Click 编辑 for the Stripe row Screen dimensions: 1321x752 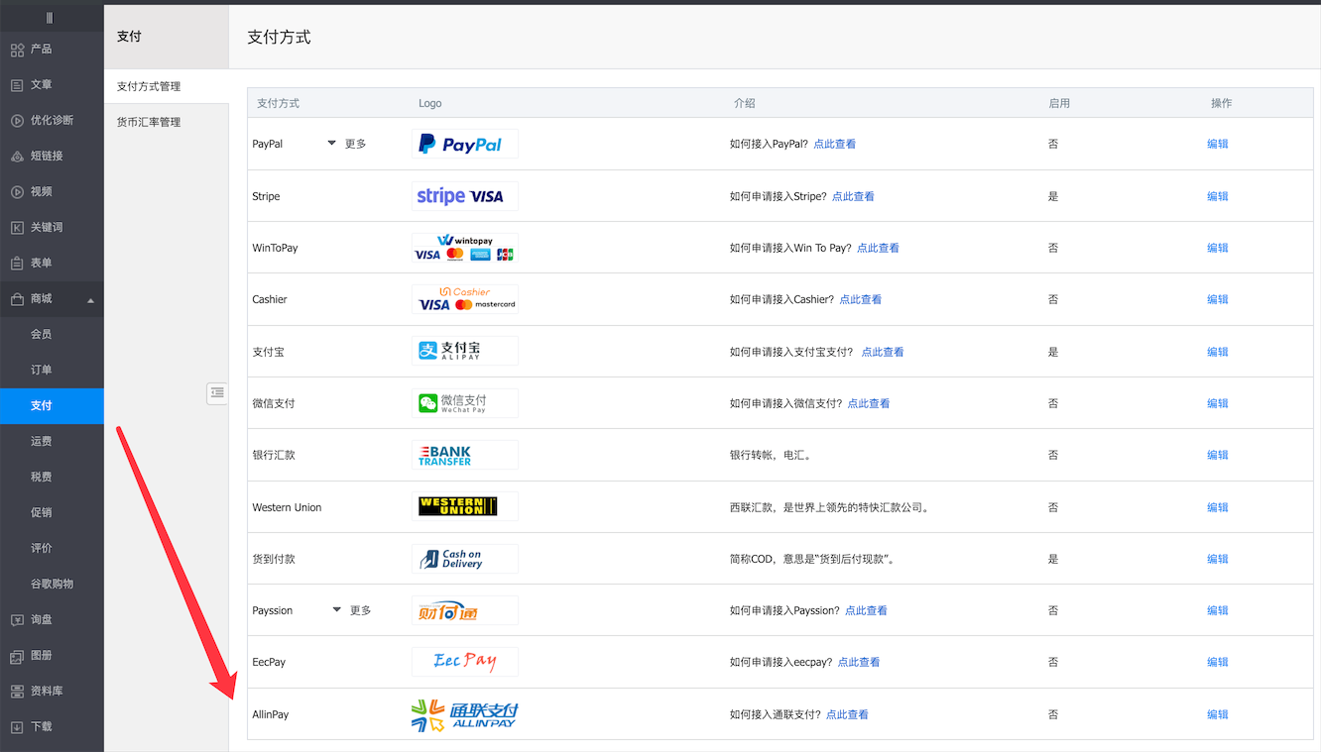point(1217,196)
